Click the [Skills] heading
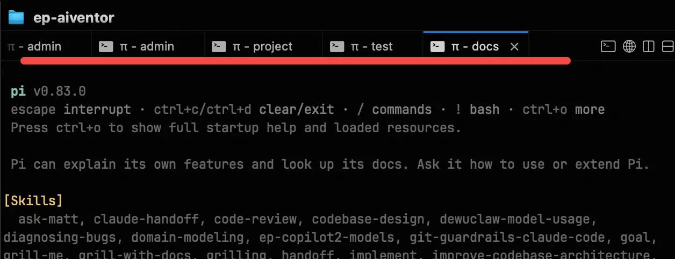This screenshot has width=675, height=259. (x=33, y=201)
